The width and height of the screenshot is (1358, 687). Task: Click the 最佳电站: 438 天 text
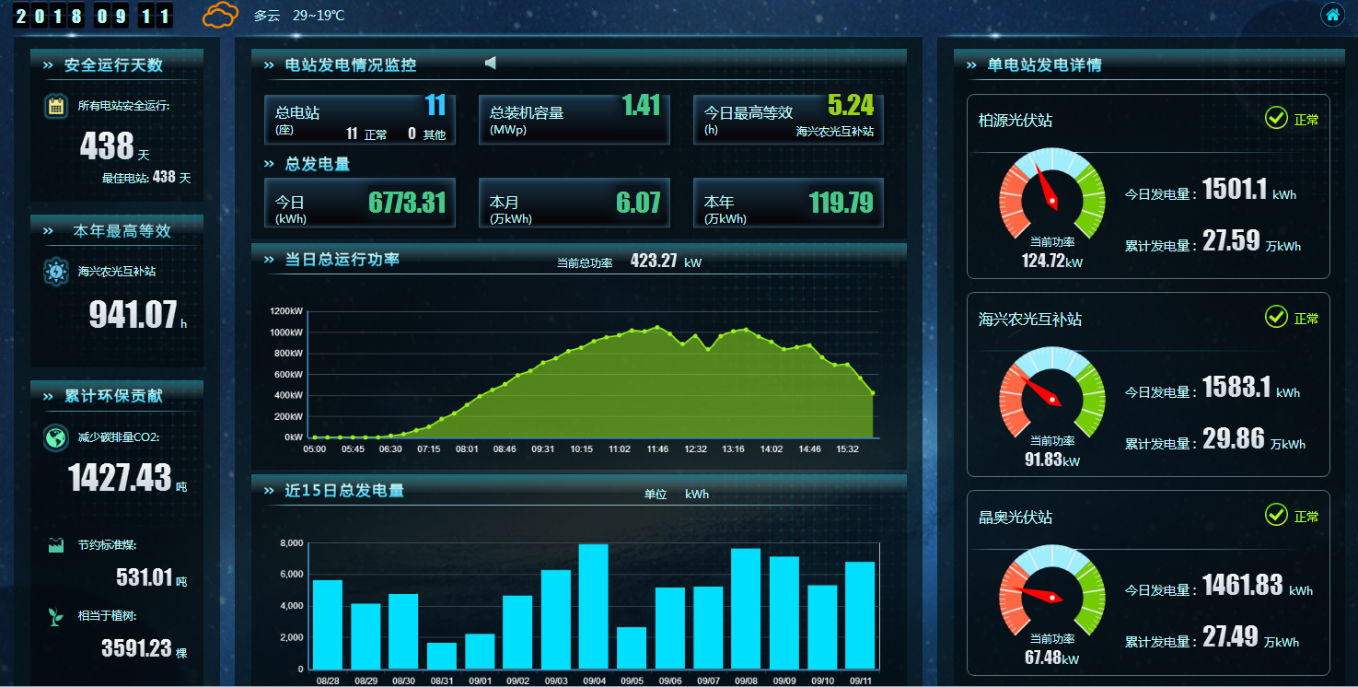pyautogui.click(x=146, y=177)
